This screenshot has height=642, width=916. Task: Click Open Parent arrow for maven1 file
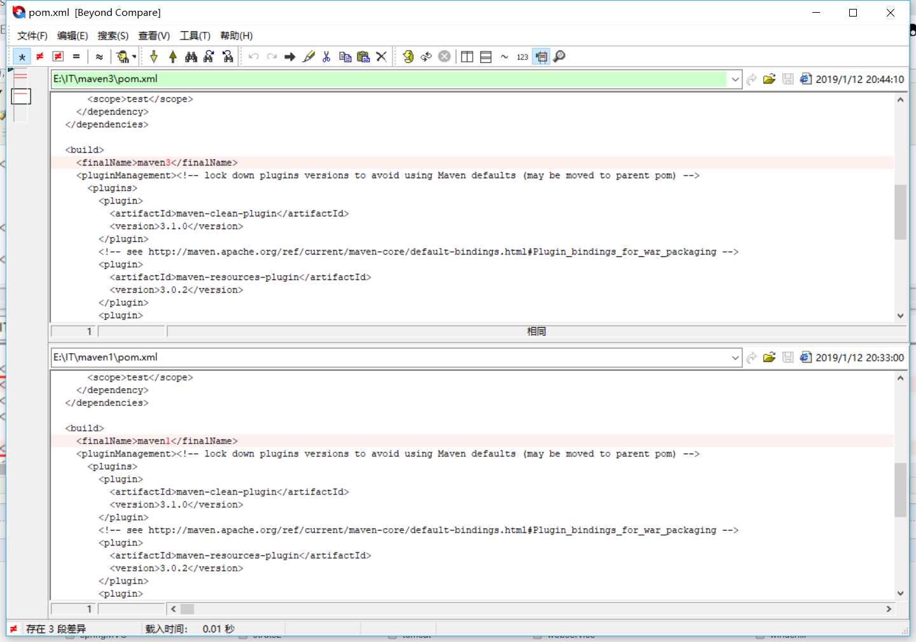click(x=751, y=358)
